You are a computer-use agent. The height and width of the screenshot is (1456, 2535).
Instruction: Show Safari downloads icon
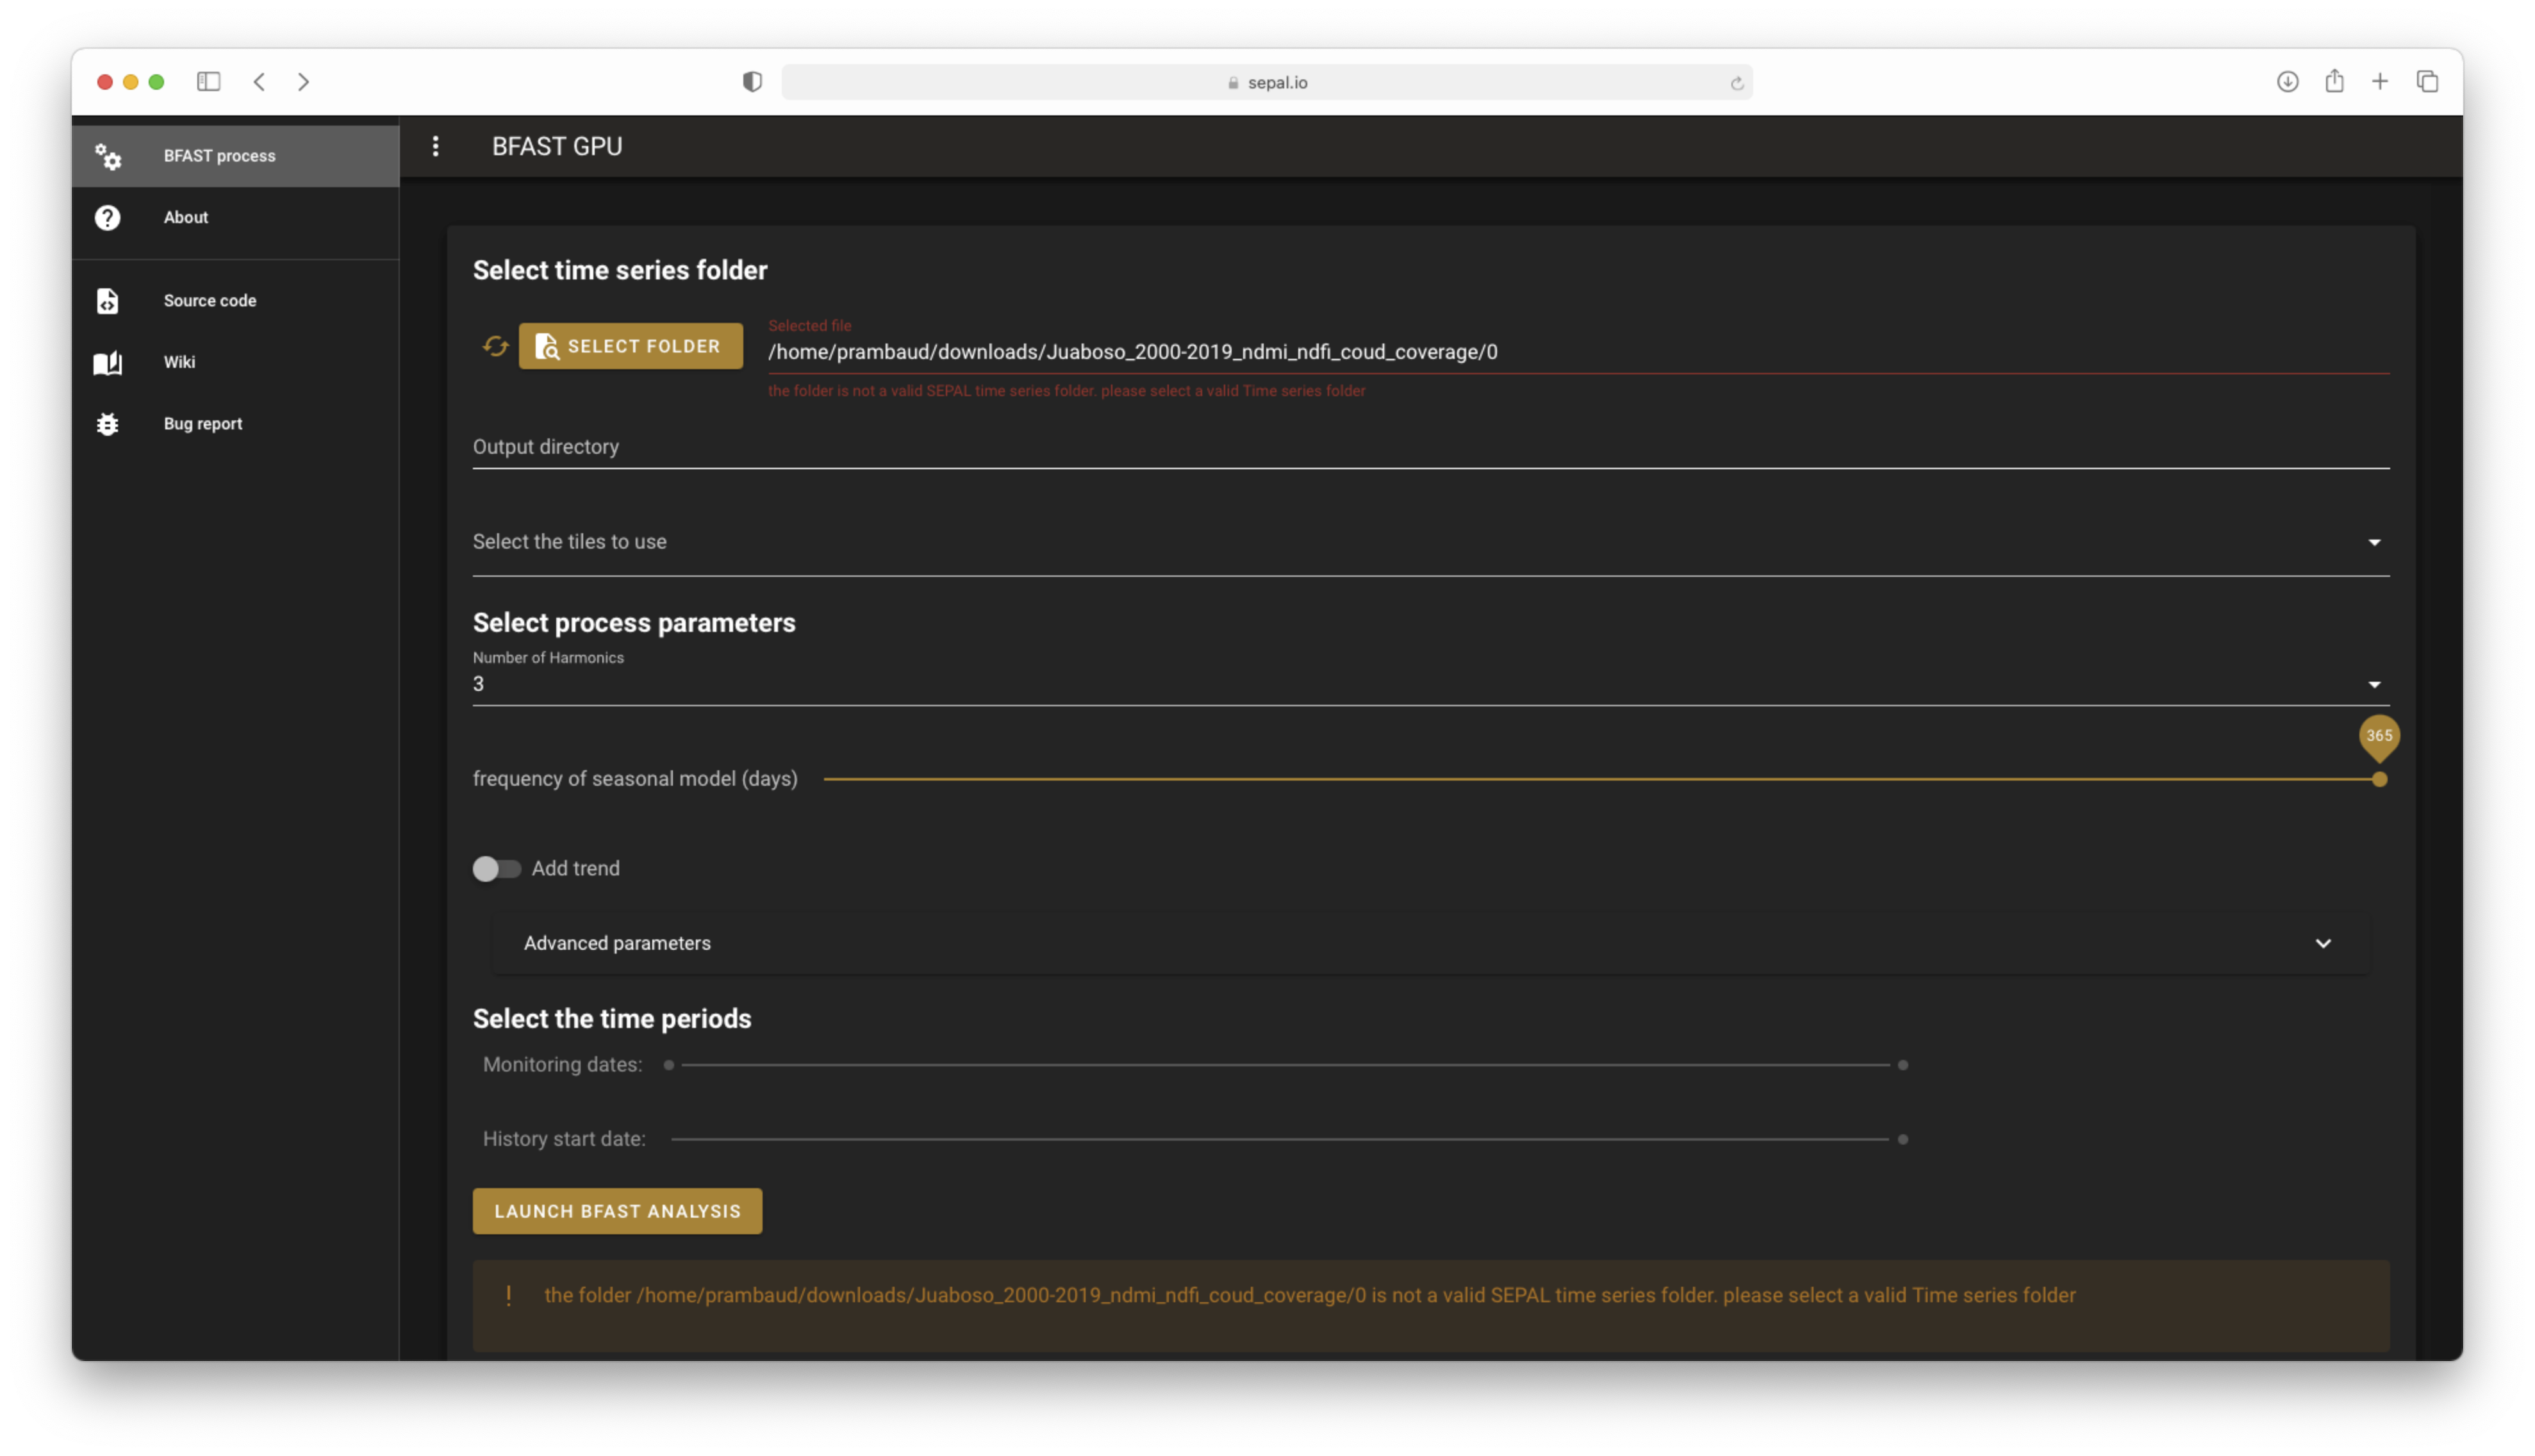coord(2287,82)
